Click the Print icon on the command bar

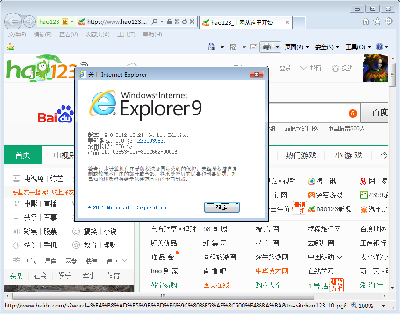click(266, 47)
